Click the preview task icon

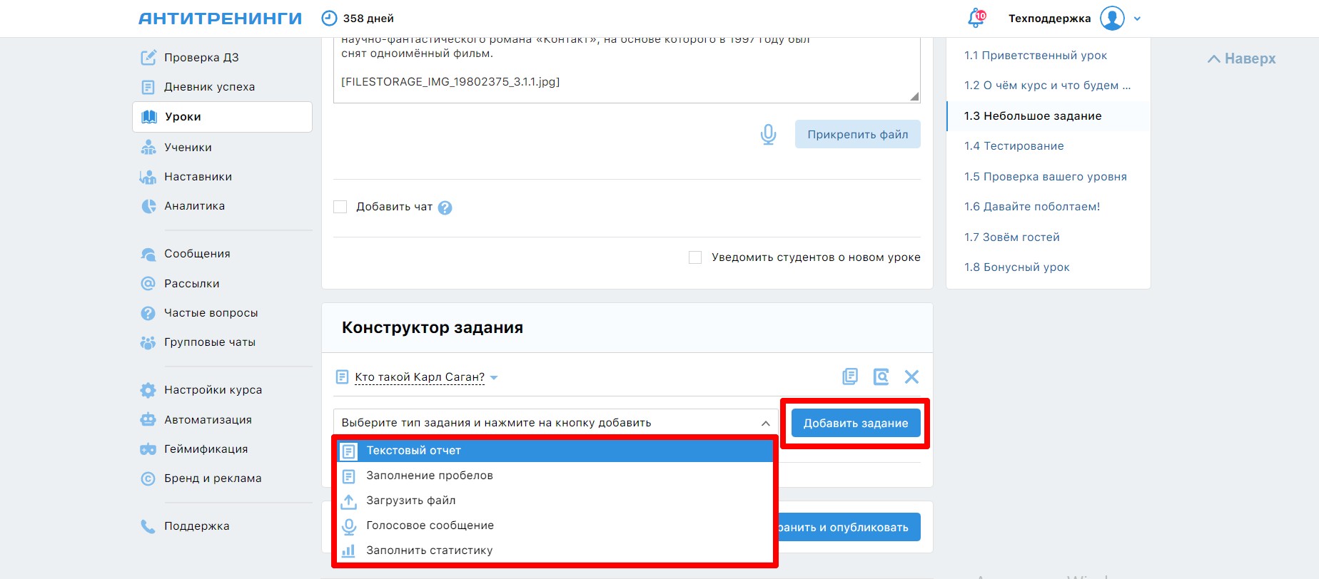tap(881, 376)
